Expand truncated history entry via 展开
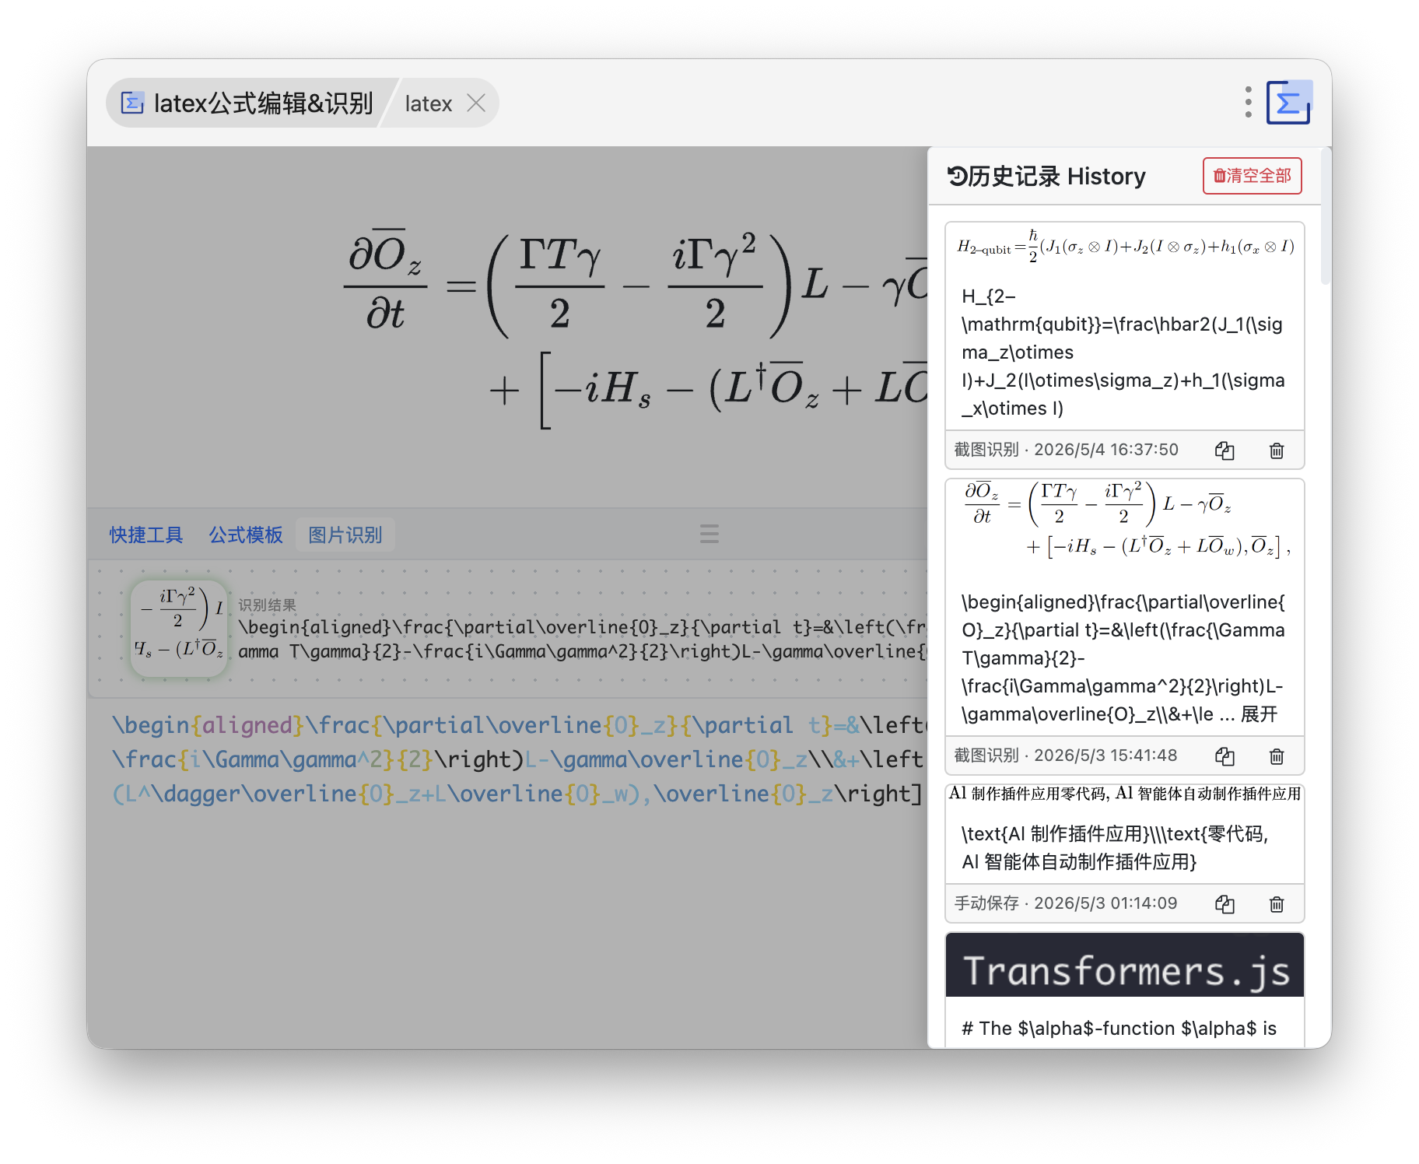 coord(1259,714)
